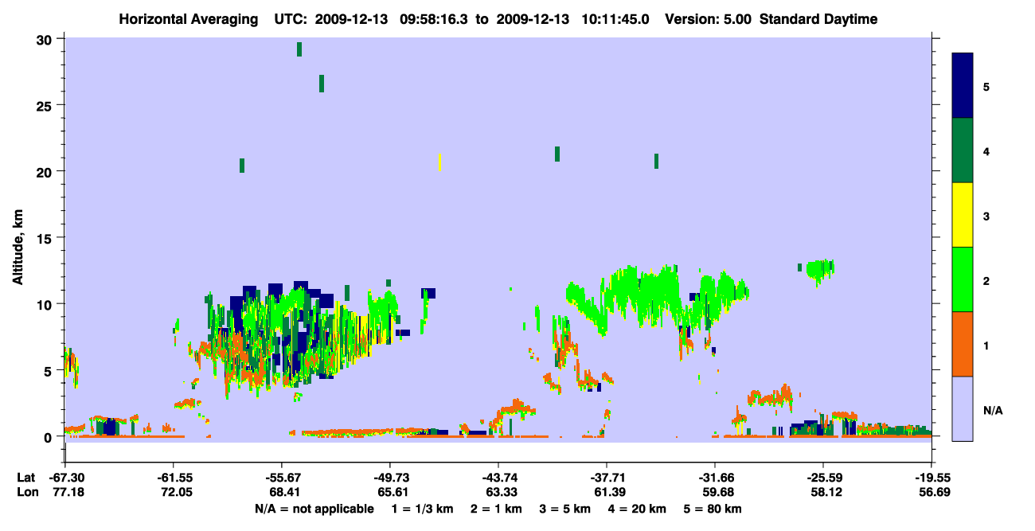This screenshot has height=531, width=1035.
Task: Click the longitude value 56.69
Action: point(933,492)
